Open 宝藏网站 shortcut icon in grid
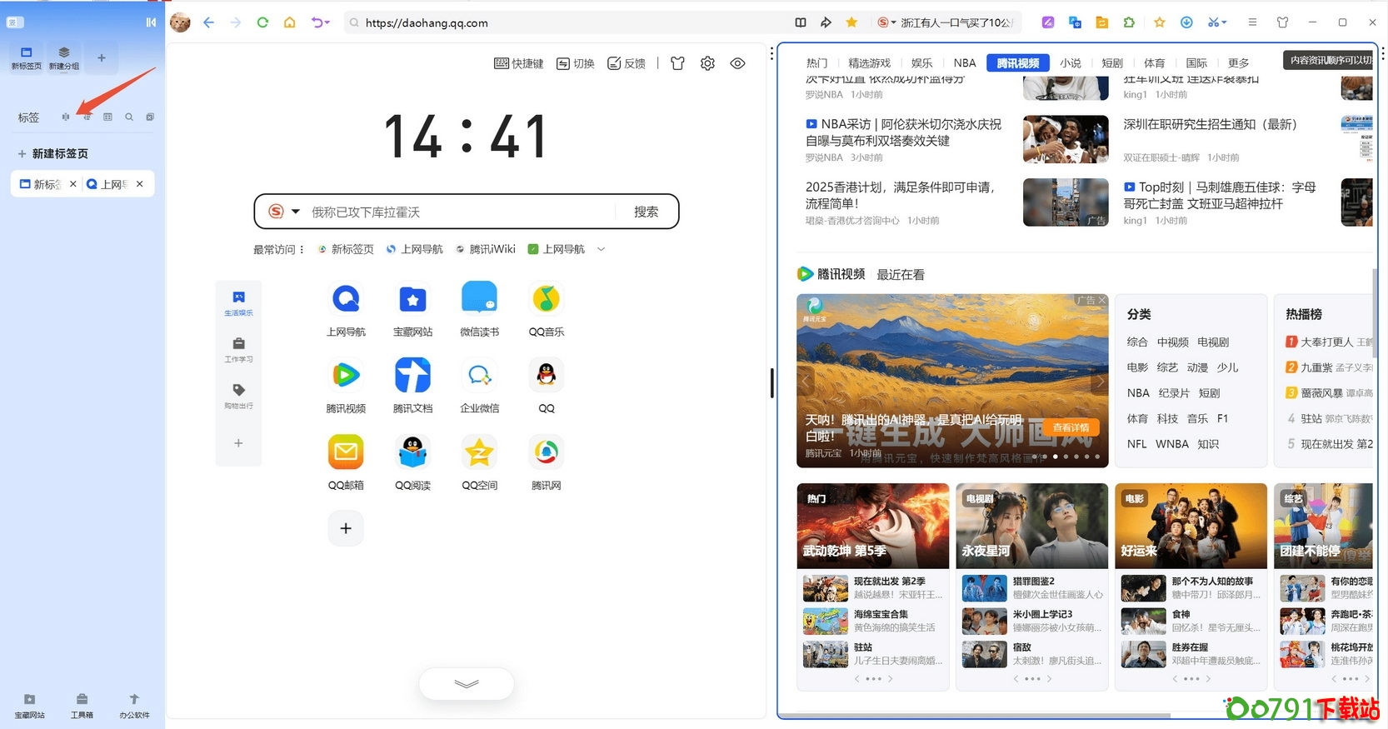1388x729 pixels. [x=412, y=299]
